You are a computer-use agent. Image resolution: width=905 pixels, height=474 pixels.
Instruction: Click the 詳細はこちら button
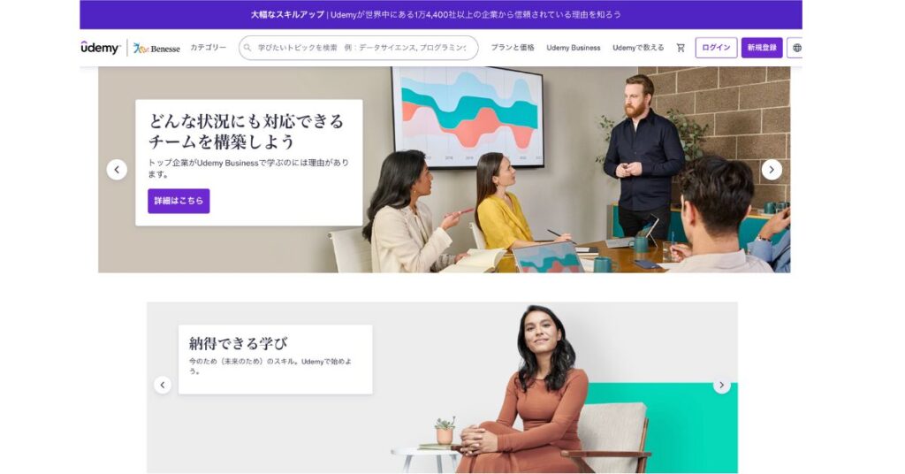click(179, 201)
